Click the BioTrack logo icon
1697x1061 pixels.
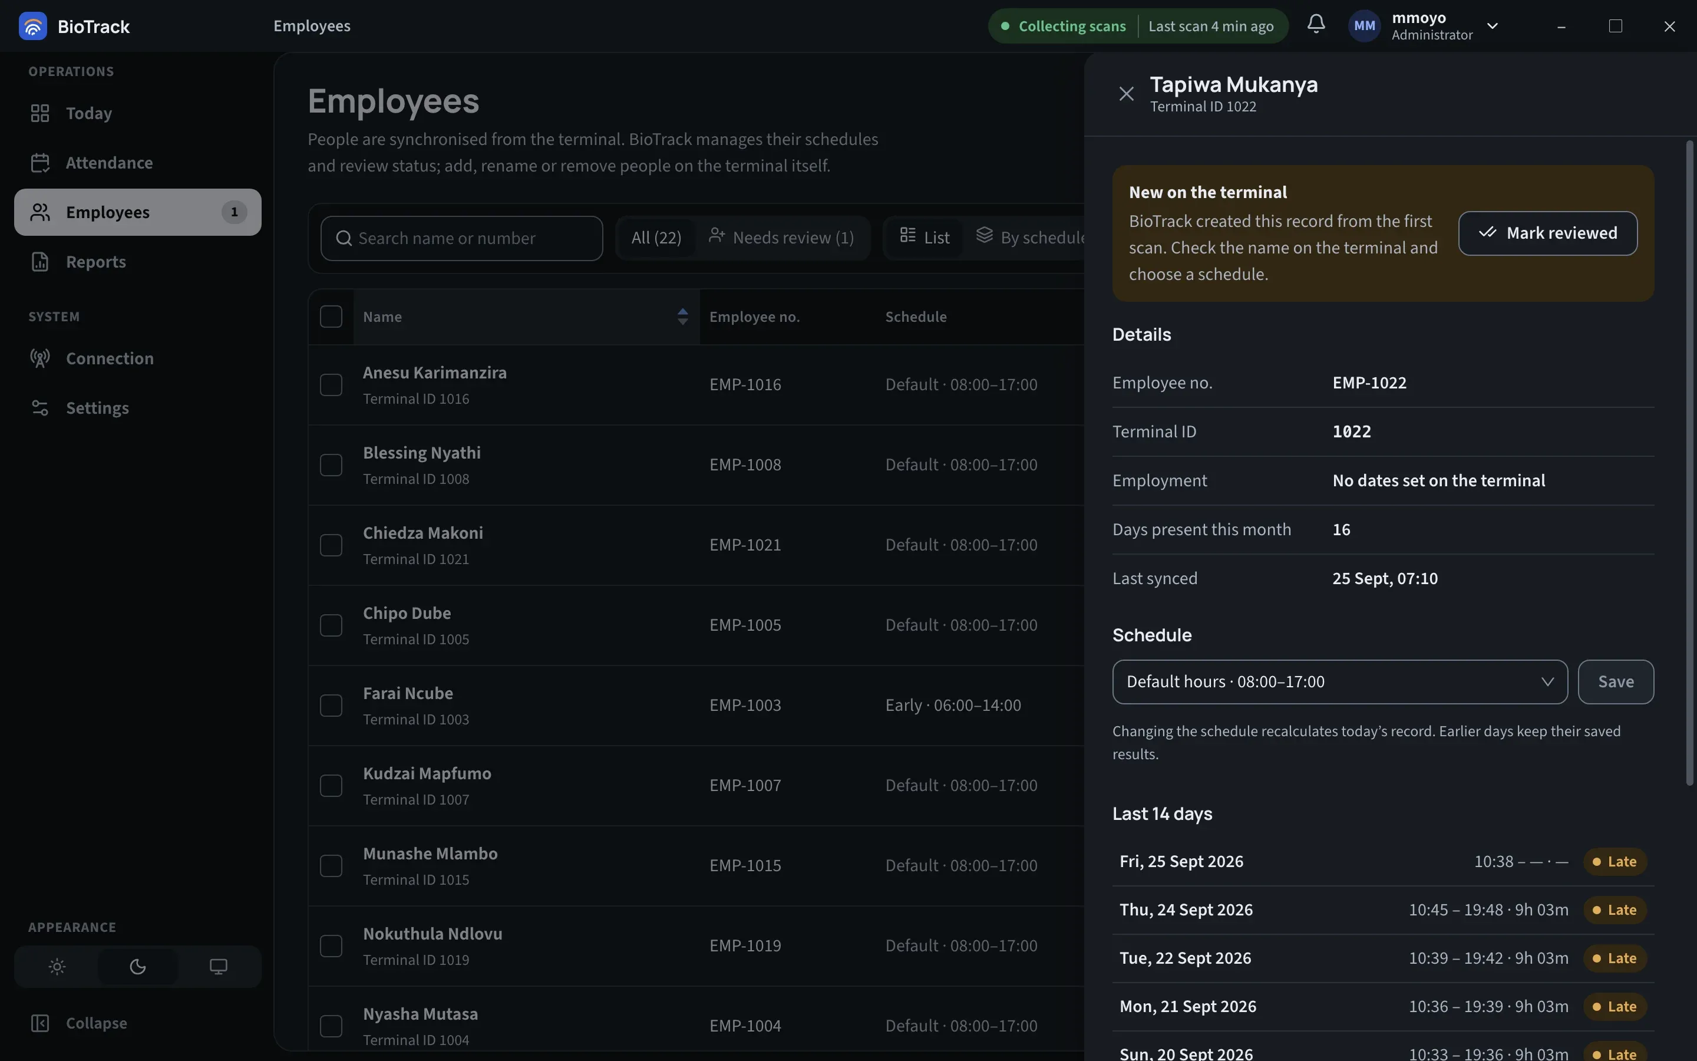[x=32, y=26]
